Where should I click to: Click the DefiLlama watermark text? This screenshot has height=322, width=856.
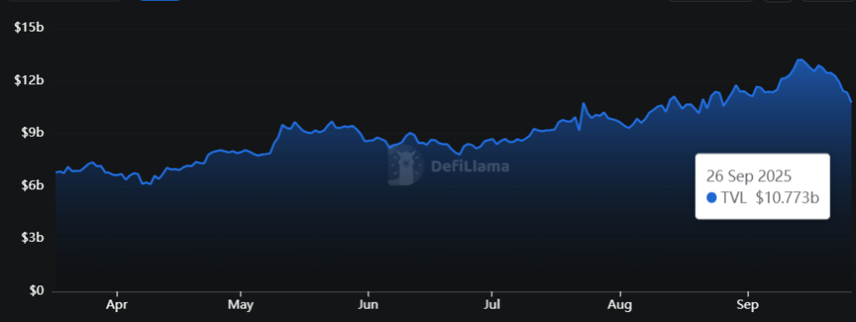pyautogui.click(x=470, y=166)
